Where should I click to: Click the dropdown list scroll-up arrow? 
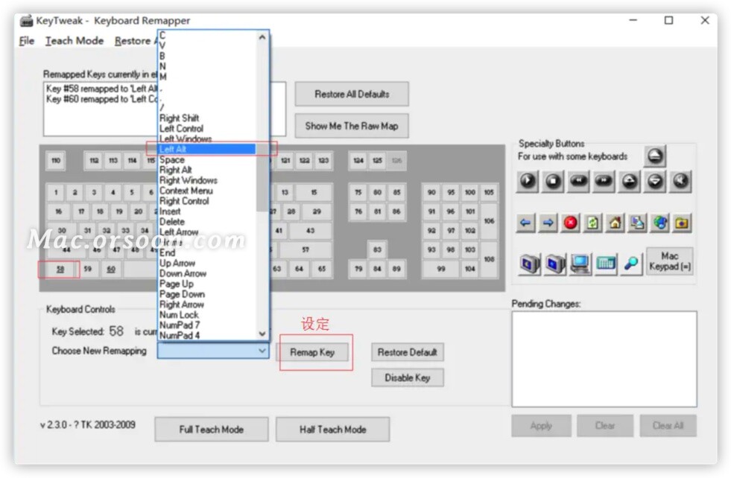pos(262,37)
